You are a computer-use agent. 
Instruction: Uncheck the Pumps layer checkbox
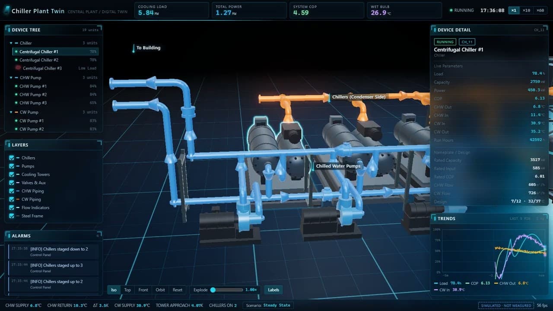(12, 166)
